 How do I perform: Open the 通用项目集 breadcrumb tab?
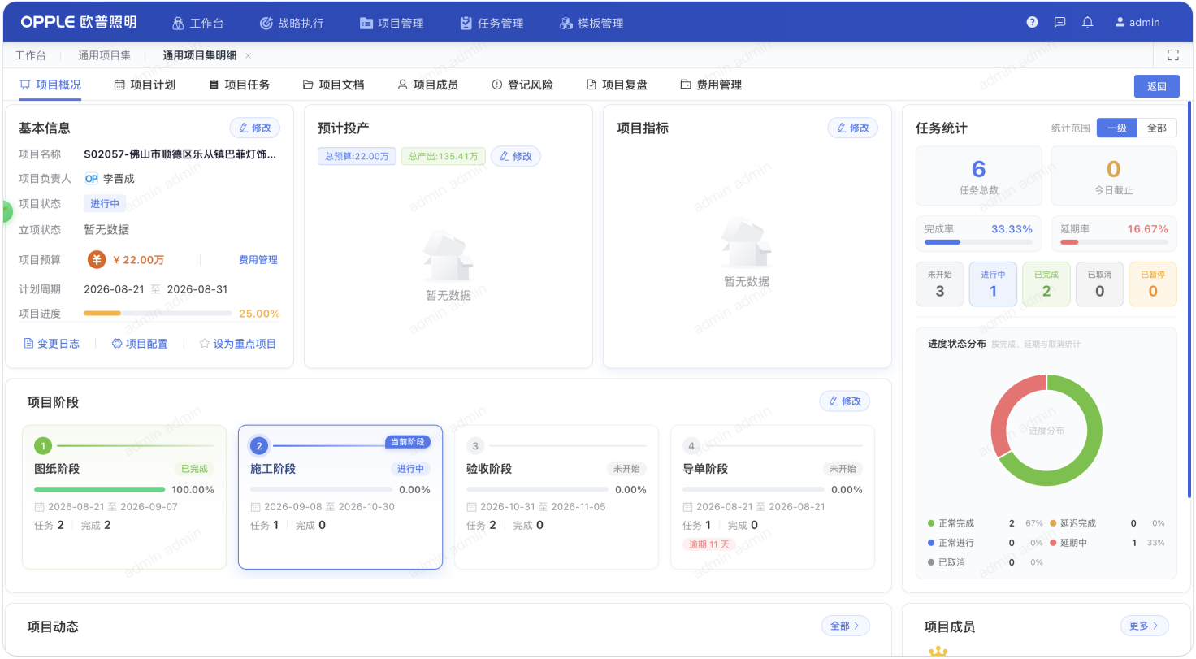[104, 55]
